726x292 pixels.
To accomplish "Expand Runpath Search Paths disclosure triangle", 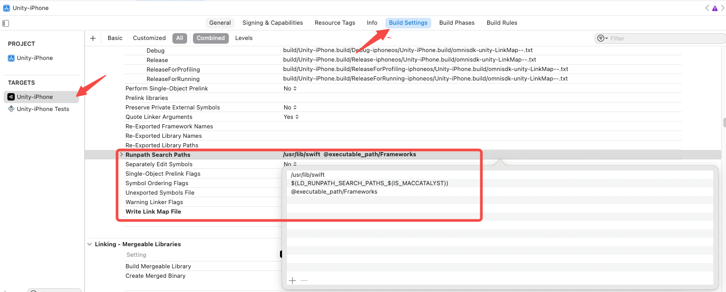I will point(121,155).
